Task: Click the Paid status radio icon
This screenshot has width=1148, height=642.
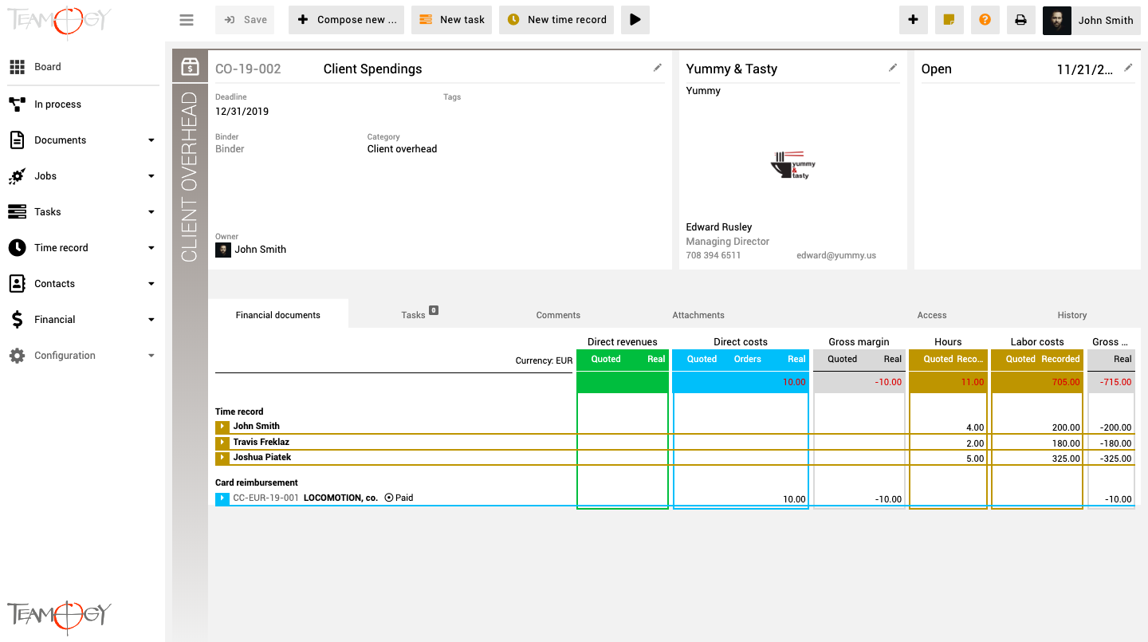Action: click(x=389, y=498)
